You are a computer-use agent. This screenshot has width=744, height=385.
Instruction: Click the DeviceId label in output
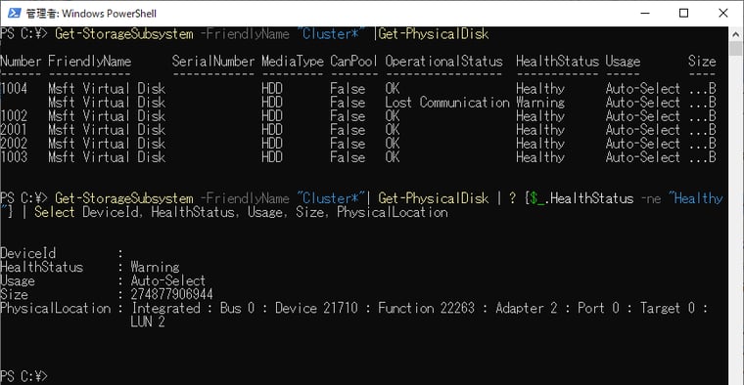pyautogui.click(x=28, y=253)
